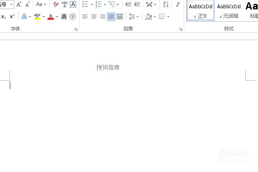The width and height of the screenshot is (258, 172).
Task: Decrease paragraph indent
Action: 128,4
